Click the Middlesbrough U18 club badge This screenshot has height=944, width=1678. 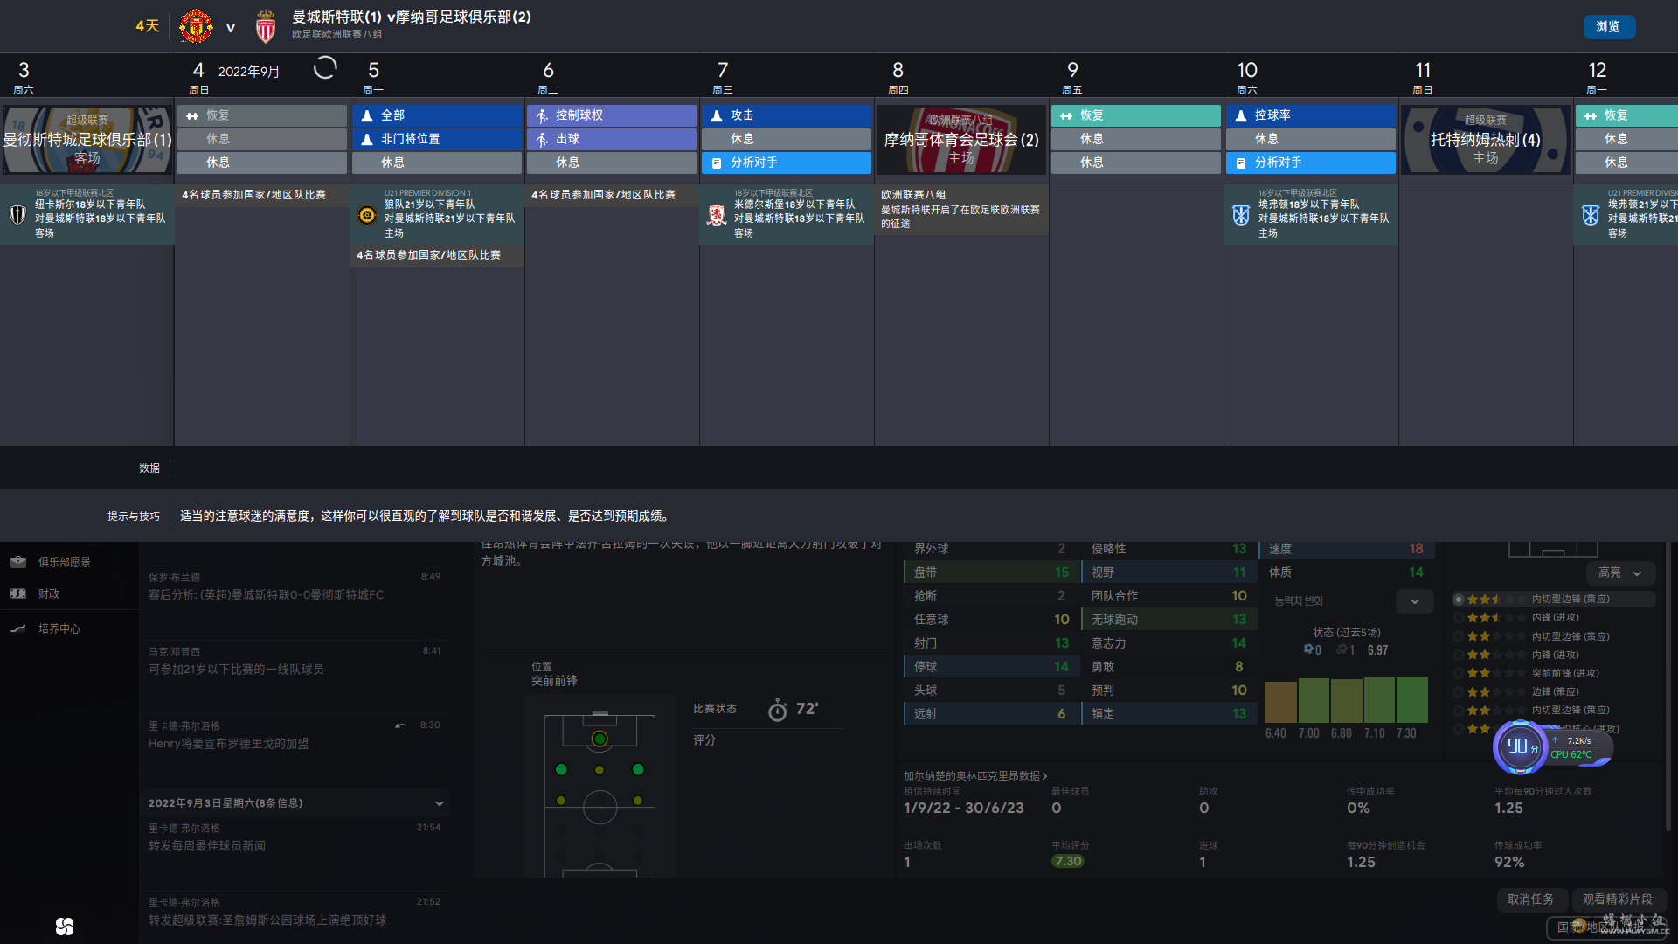[717, 214]
